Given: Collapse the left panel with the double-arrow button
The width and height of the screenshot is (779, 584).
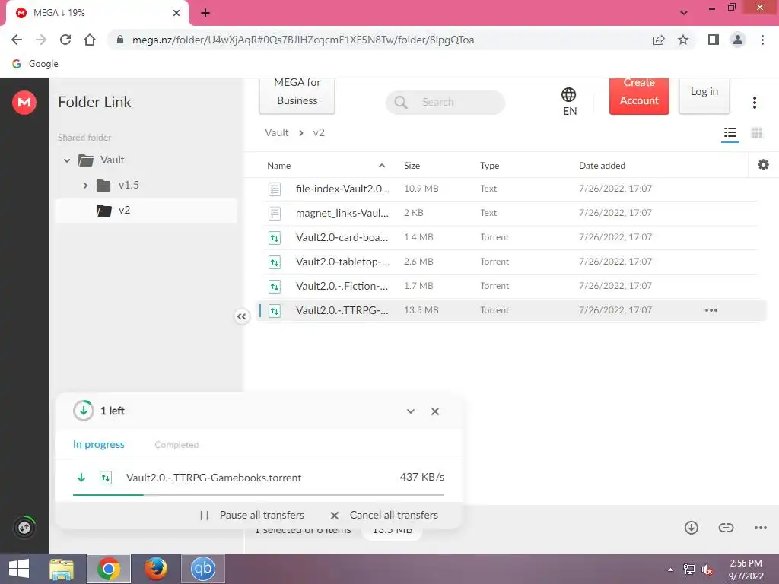Looking at the screenshot, I should (x=241, y=316).
